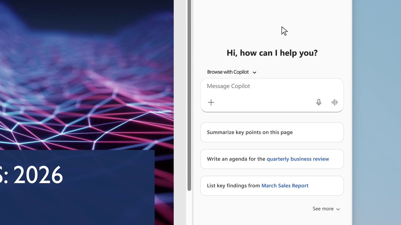Click the page vertical scrollbar thumb
The height and width of the screenshot is (225, 401).
click(x=189, y=95)
